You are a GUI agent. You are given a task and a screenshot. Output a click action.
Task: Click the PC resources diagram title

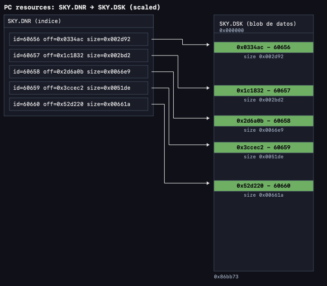[82, 7]
